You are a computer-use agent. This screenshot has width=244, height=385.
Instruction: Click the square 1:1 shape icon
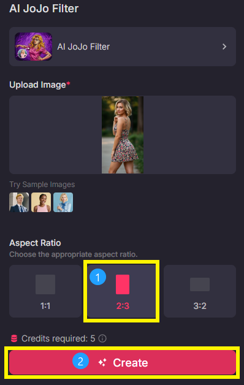(45, 284)
